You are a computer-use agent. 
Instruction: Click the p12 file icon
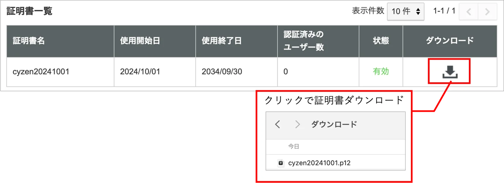pos(281,163)
